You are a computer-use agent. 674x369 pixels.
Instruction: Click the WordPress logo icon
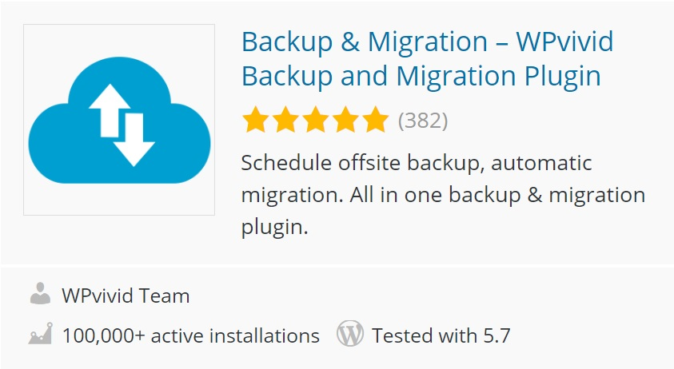tap(350, 334)
